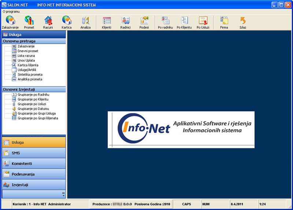Click the Grupisanje po Datumu icon
The height and width of the screenshot is (210, 293).
pos(14,109)
